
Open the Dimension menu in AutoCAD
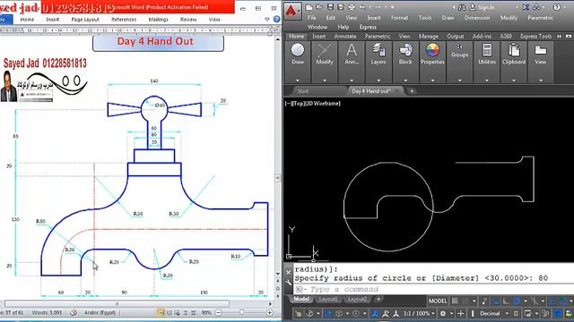476,18
